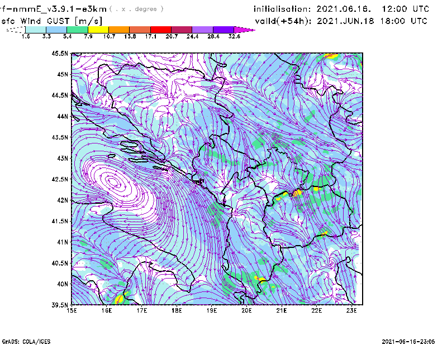Viewport: 447px width, 345px height.
Task: Click the legend value 20.7
Action: [172, 36]
